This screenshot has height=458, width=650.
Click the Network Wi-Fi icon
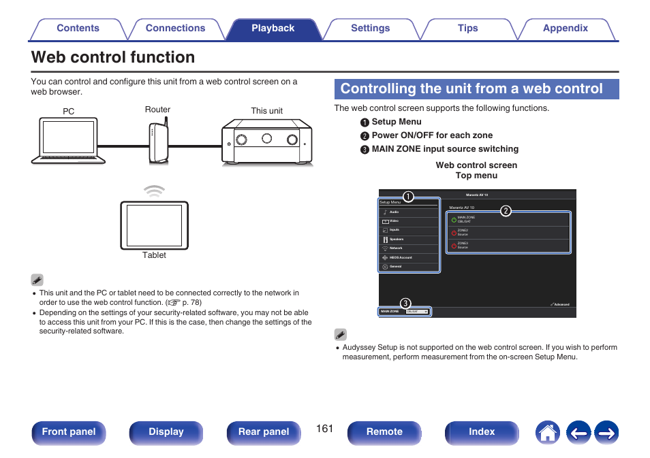tap(385, 248)
